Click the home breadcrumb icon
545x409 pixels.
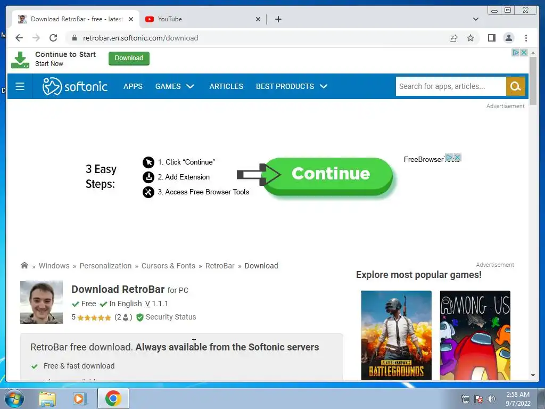point(24,265)
